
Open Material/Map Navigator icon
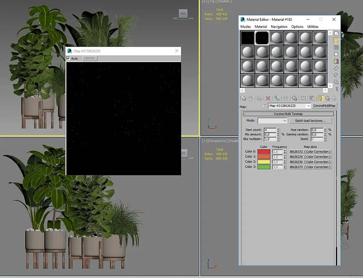[337, 89]
